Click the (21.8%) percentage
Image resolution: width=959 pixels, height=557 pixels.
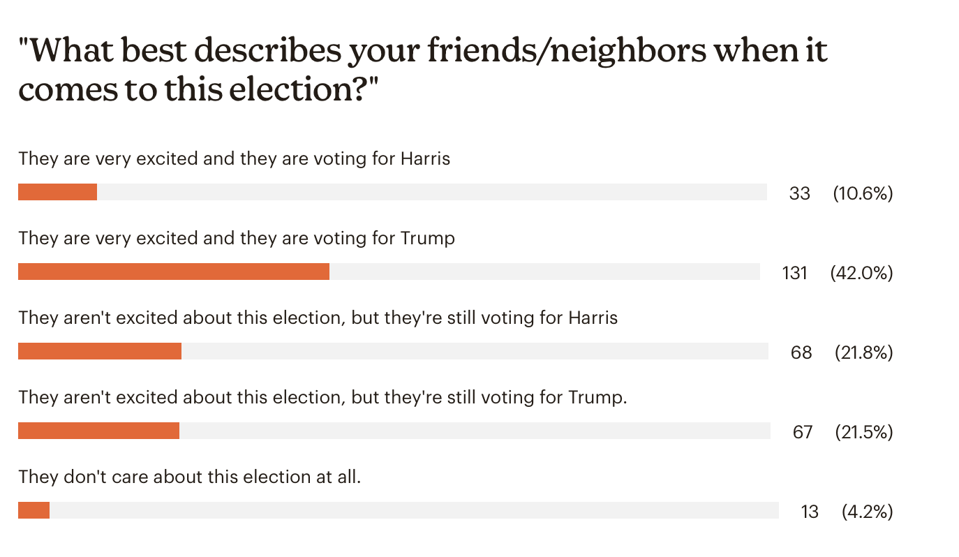click(x=864, y=352)
